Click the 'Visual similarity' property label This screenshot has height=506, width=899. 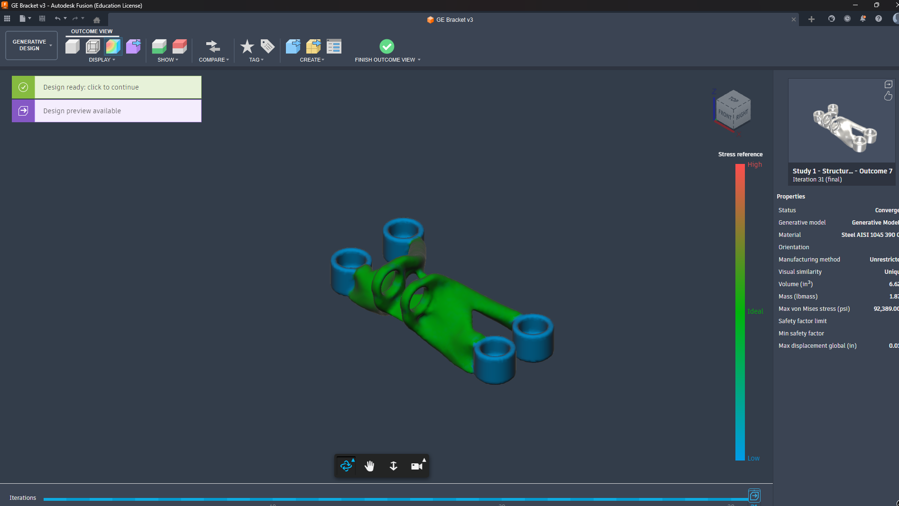[800, 272]
